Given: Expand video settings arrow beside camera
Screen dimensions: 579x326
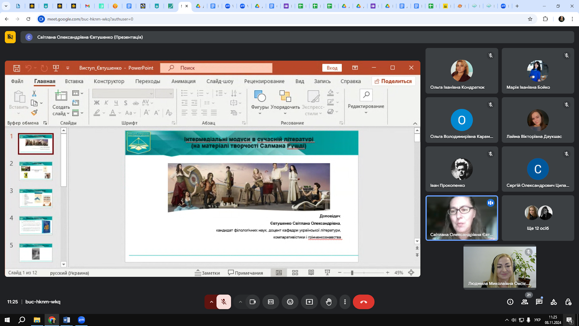Looking at the screenshot, I should coord(240,302).
